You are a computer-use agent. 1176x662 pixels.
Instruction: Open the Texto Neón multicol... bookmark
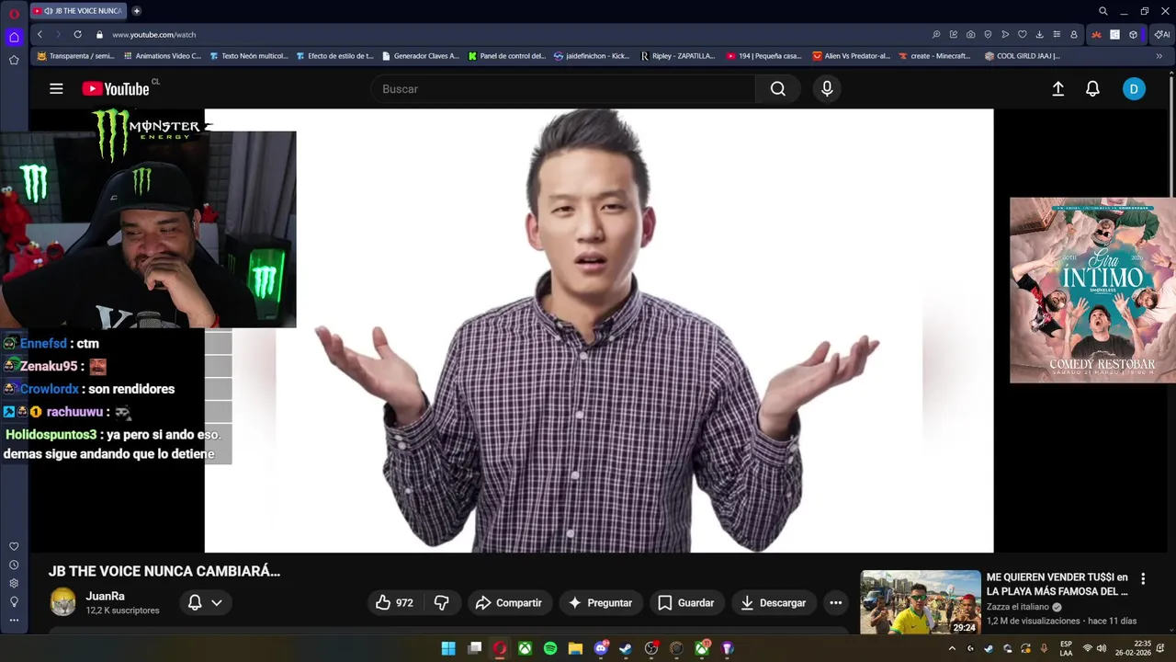[248, 56]
